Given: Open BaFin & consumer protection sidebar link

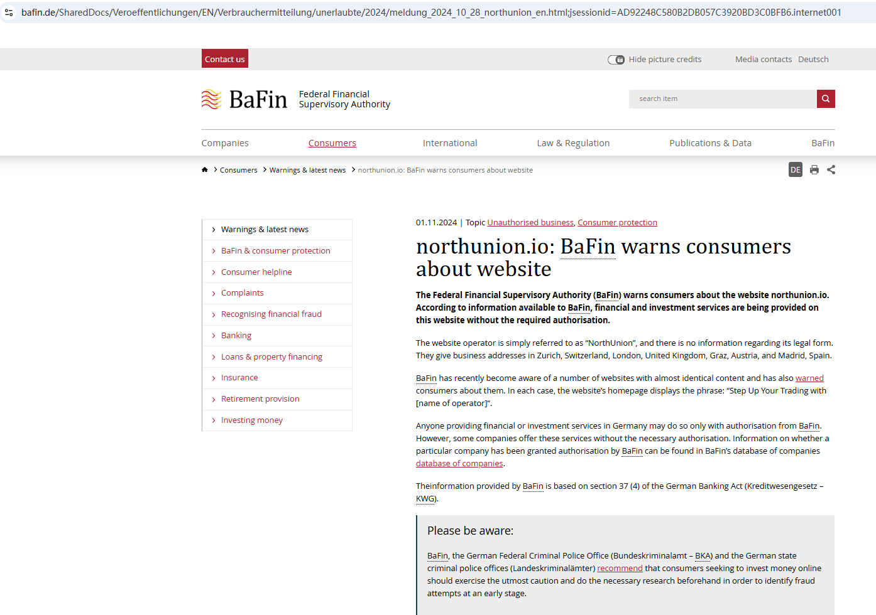Looking at the screenshot, I should 276,251.
